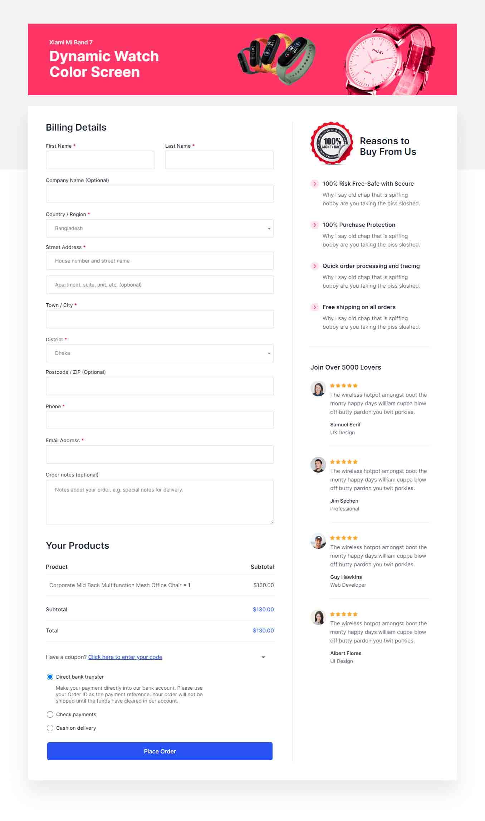
Task: Open the District dropdown showing Dhaka
Action: pos(160,353)
